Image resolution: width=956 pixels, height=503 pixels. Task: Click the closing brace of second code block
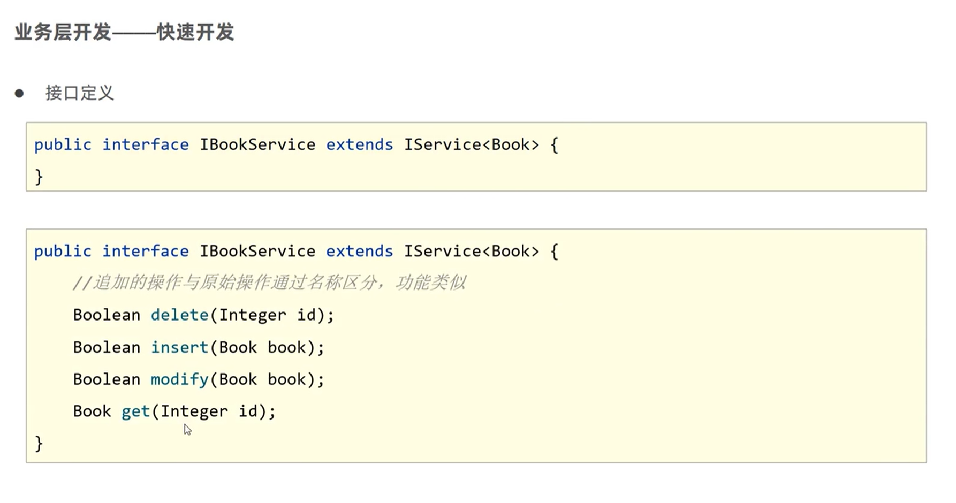click(x=39, y=443)
